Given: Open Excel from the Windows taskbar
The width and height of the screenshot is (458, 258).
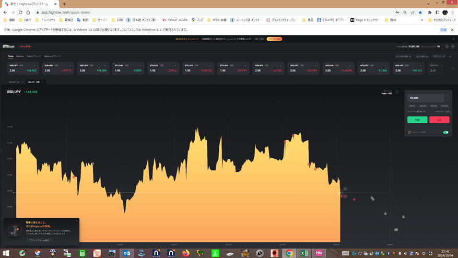Looking at the screenshot, I should (304, 253).
